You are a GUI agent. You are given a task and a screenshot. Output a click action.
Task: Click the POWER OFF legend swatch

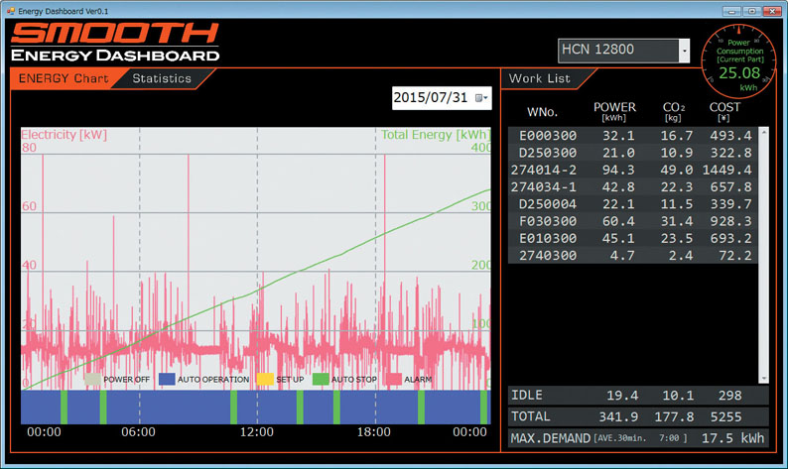pos(92,379)
